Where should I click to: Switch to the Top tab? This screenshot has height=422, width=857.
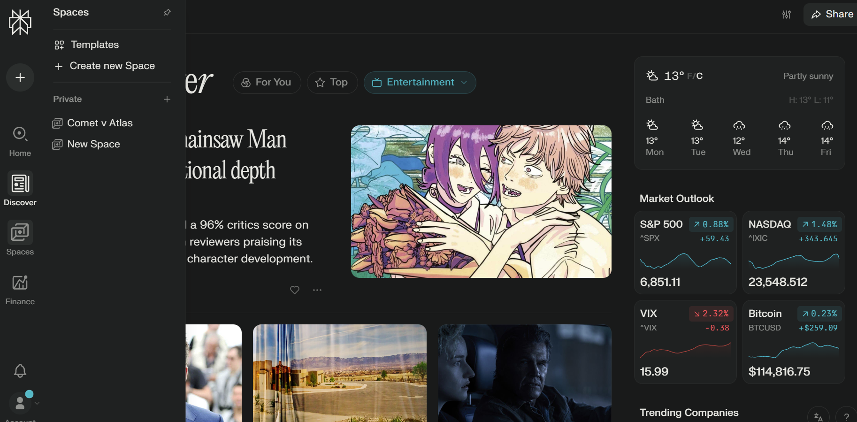click(332, 83)
